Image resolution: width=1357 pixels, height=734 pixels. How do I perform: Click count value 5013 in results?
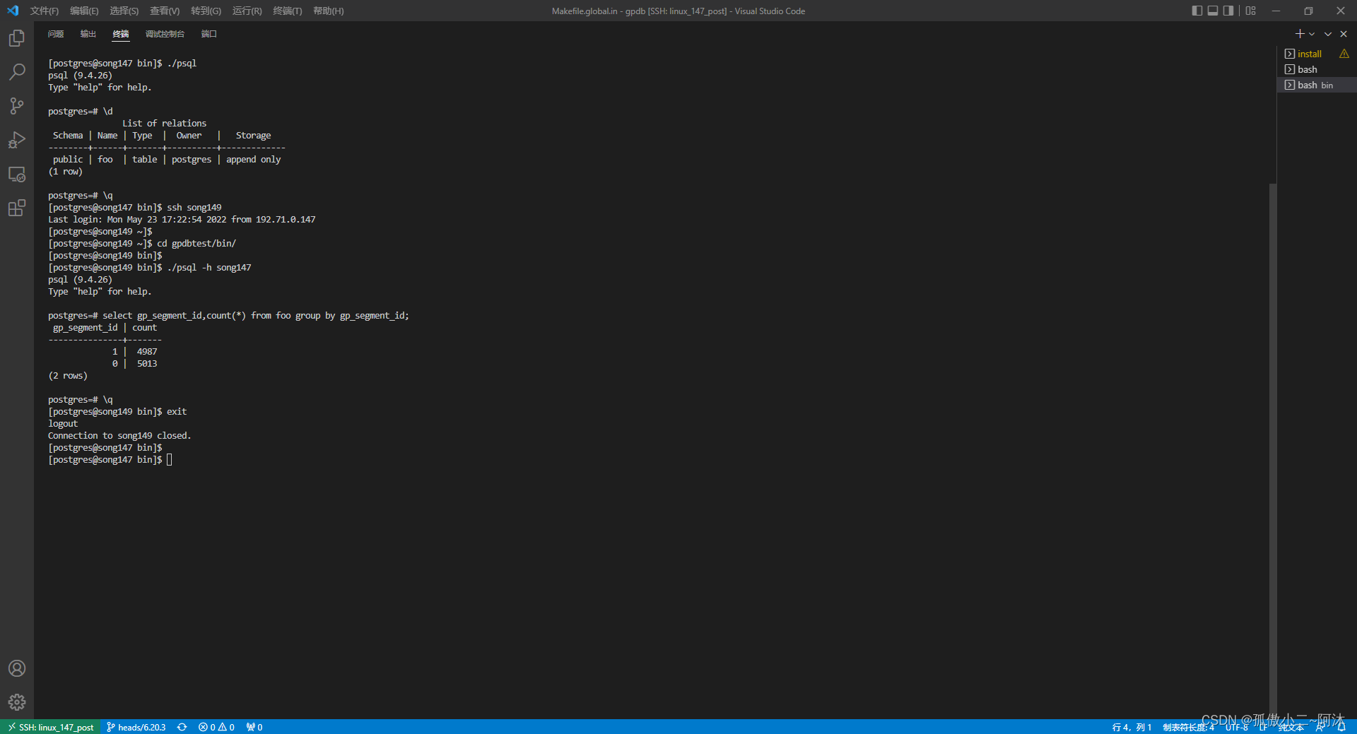147,364
